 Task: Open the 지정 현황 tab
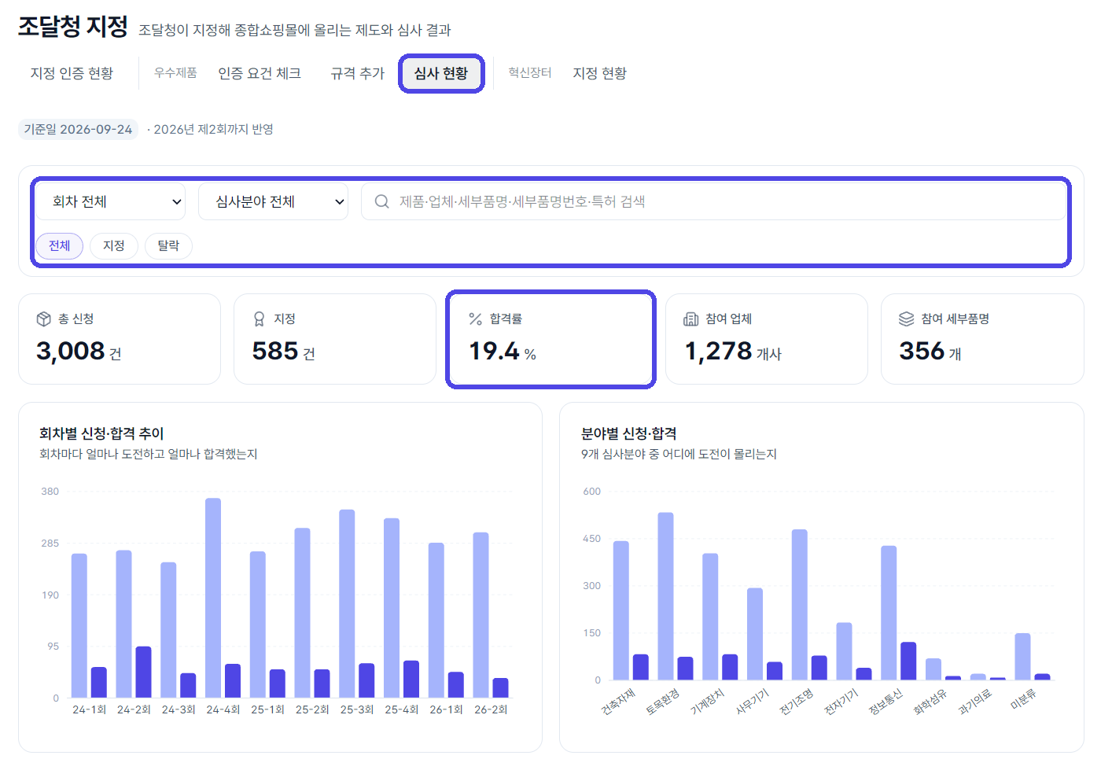pos(600,73)
